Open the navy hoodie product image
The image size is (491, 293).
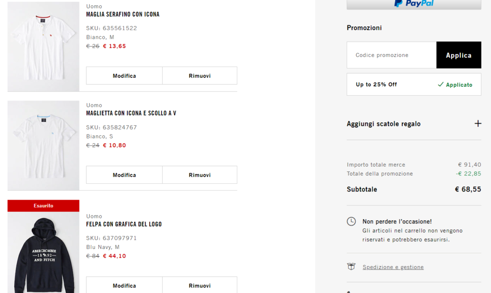click(x=43, y=254)
